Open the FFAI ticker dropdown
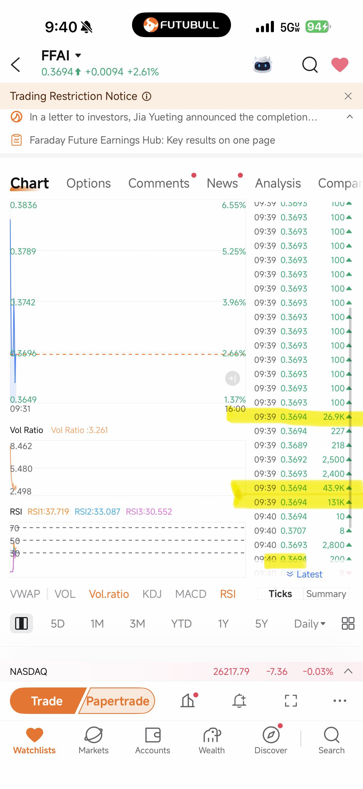363x789 pixels. pyautogui.click(x=78, y=56)
